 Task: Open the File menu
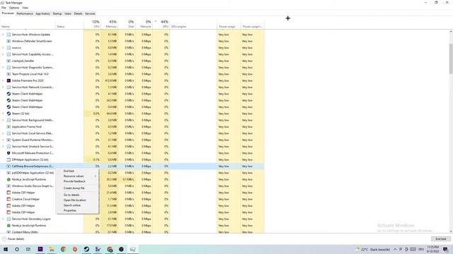pos(4,8)
